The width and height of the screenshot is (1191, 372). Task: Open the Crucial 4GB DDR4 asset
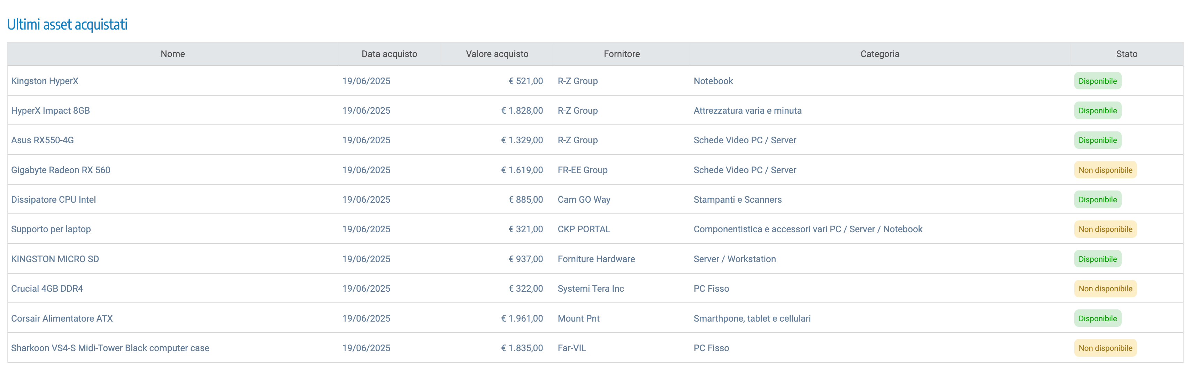47,289
